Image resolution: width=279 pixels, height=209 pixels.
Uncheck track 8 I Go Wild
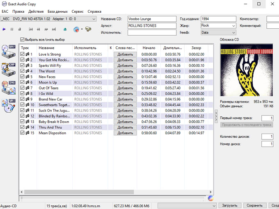point(23,93)
